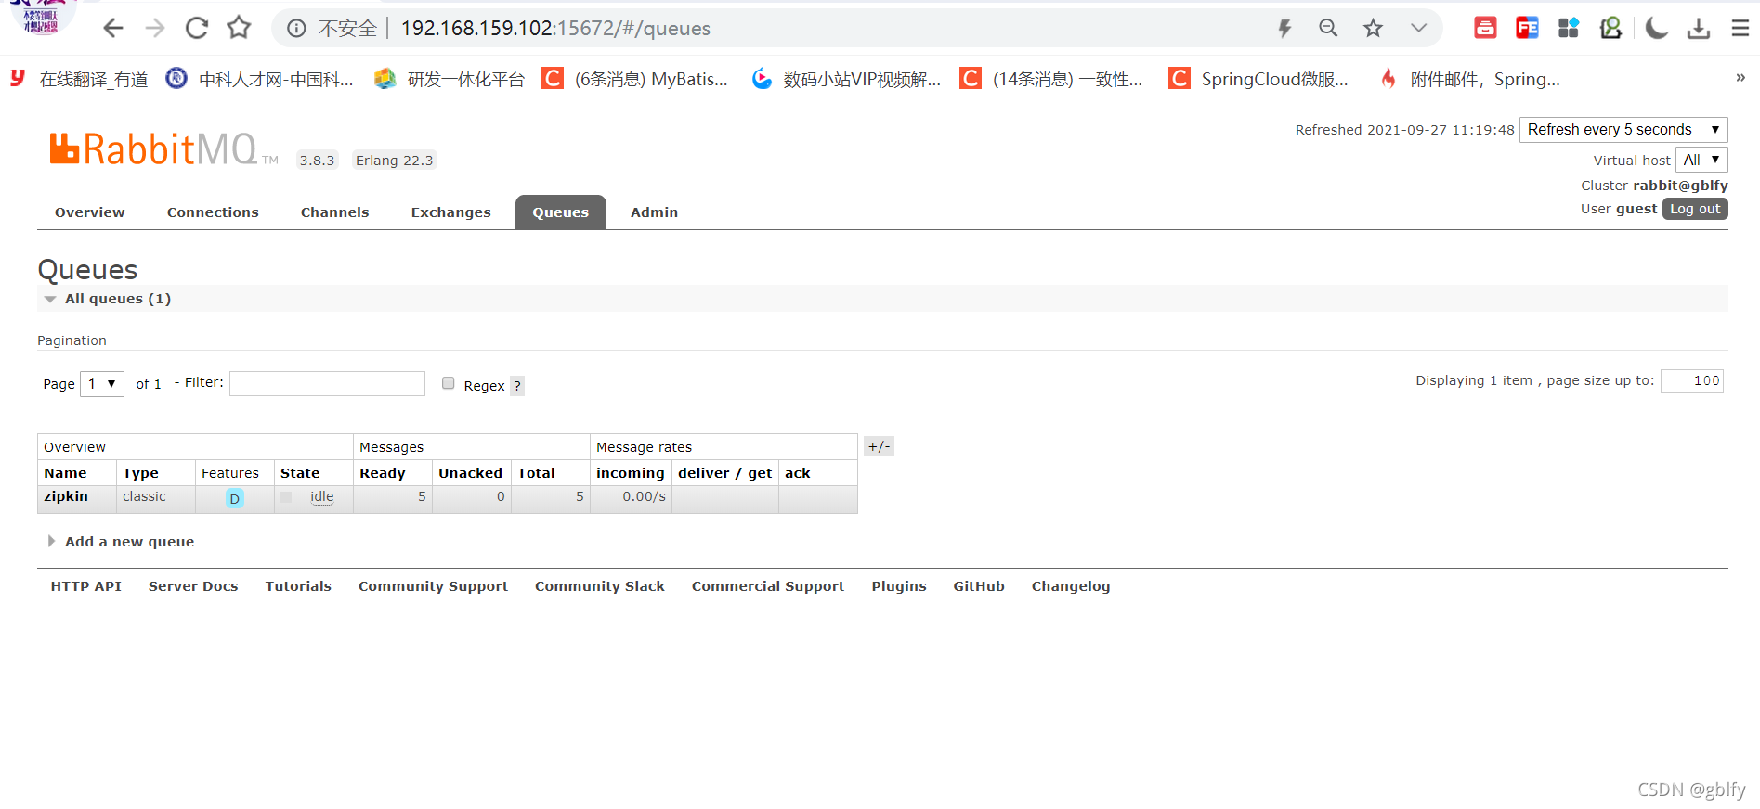Show more bookmarks chevron
This screenshot has width=1760, height=809.
tap(1740, 78)
